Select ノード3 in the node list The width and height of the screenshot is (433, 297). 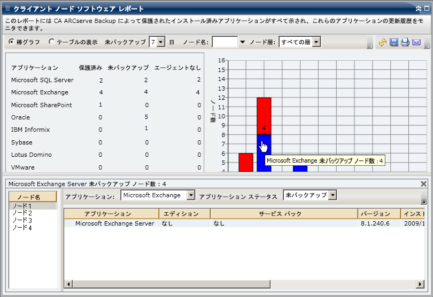point(22,220)
